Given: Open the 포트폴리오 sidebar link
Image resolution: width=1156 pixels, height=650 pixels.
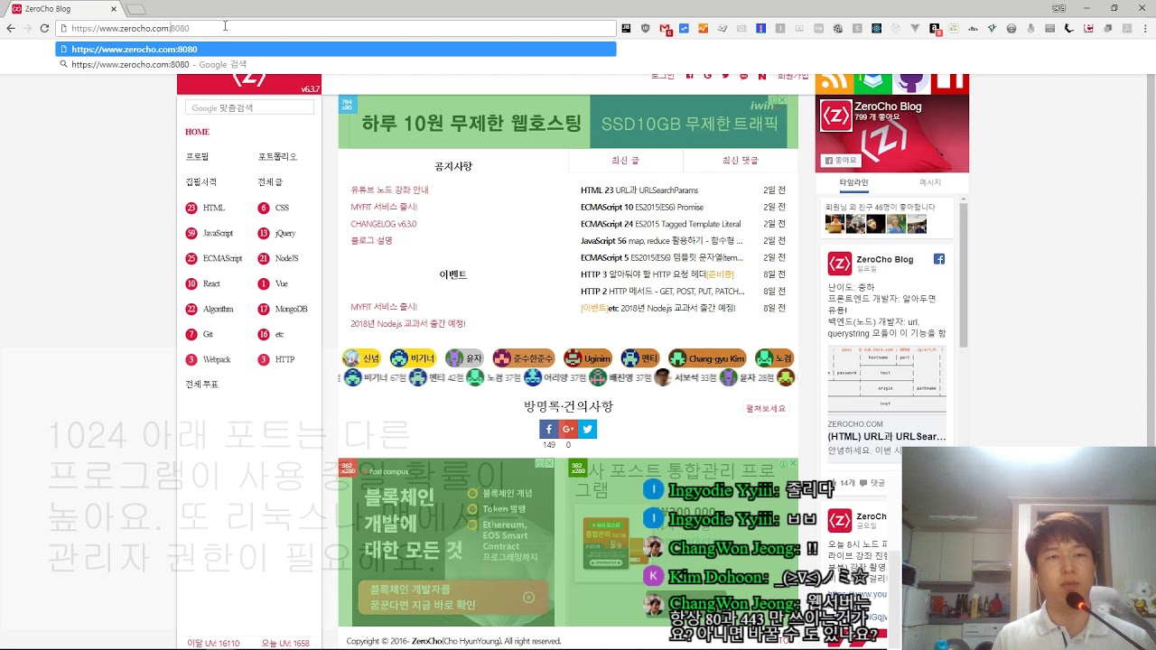Looking at the screenshot, I should [277, 157].
